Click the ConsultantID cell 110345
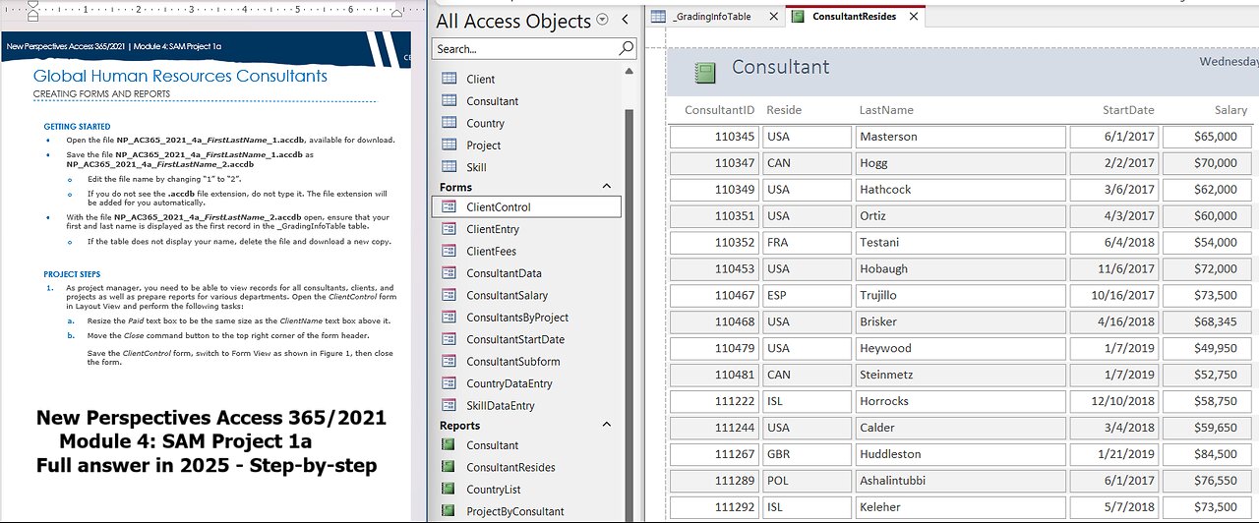The width and height of the screenshot is (1259, 523). (x=714, y=137)
